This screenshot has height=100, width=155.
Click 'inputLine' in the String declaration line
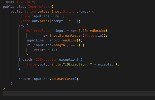tap(41, 16)
